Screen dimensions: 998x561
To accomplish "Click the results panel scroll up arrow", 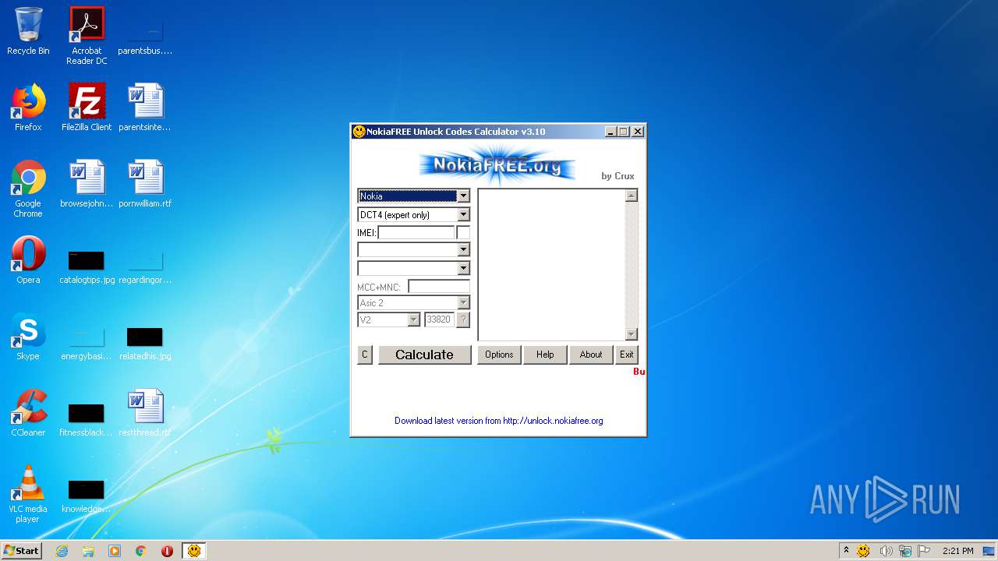I will pos(632,196).
